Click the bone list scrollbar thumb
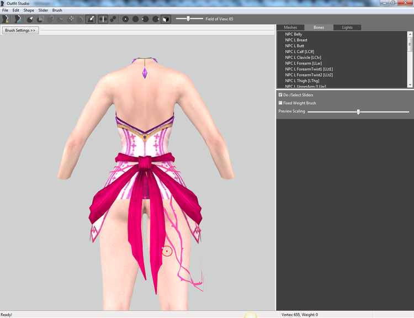 [x=410, y=44]
